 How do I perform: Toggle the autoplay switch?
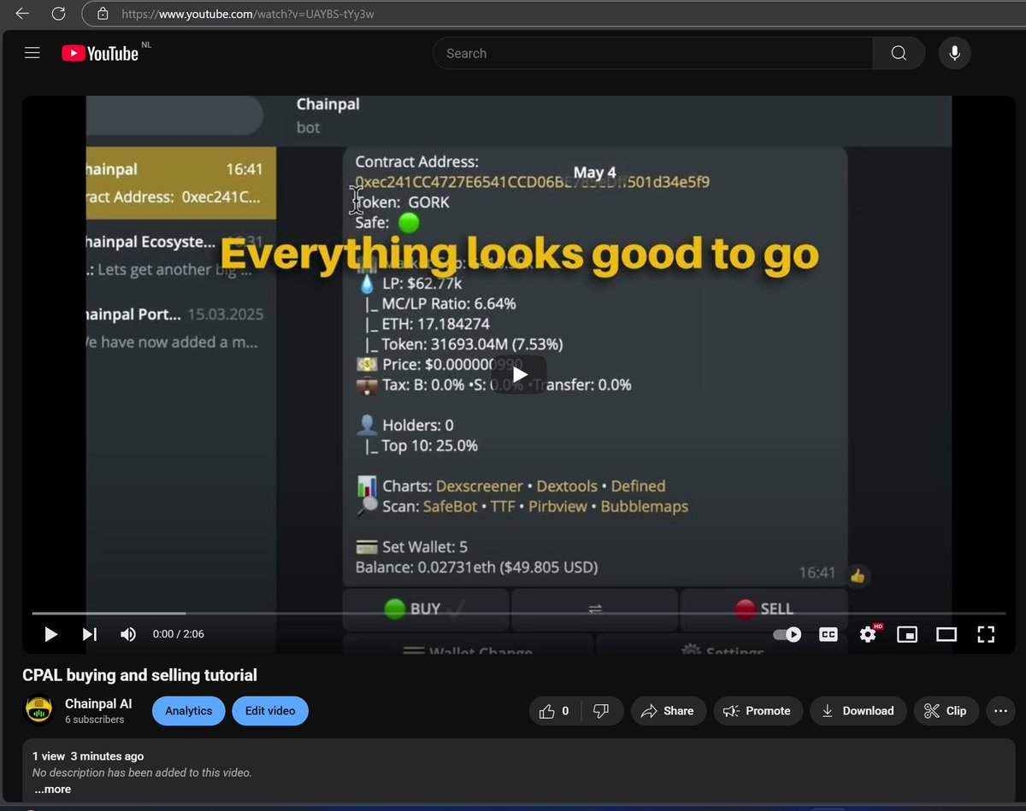[x=787, y=634]
